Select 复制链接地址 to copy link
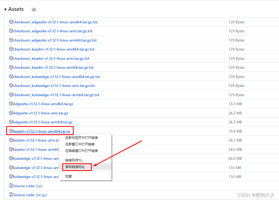 click(85, 167)
